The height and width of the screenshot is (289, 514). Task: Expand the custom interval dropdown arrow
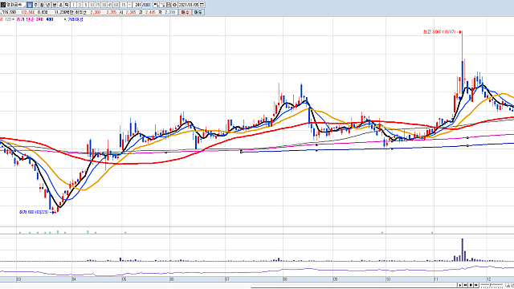click(x=129, y=5)
